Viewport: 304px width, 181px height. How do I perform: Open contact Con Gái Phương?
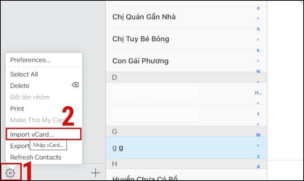[140, 61]
